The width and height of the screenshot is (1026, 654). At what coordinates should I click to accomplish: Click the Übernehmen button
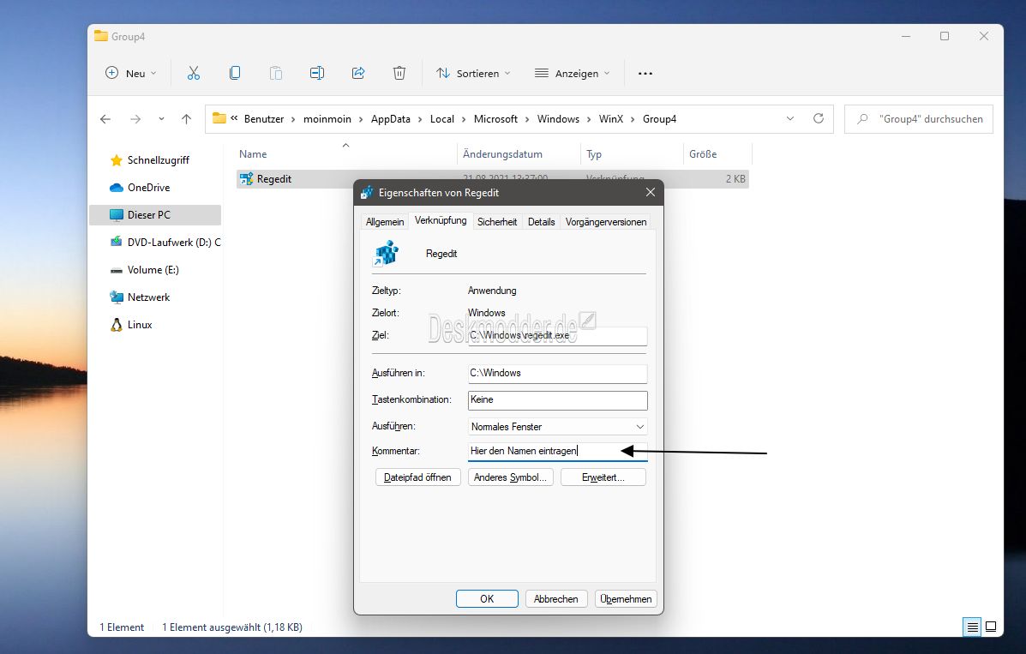coord(626,599)
